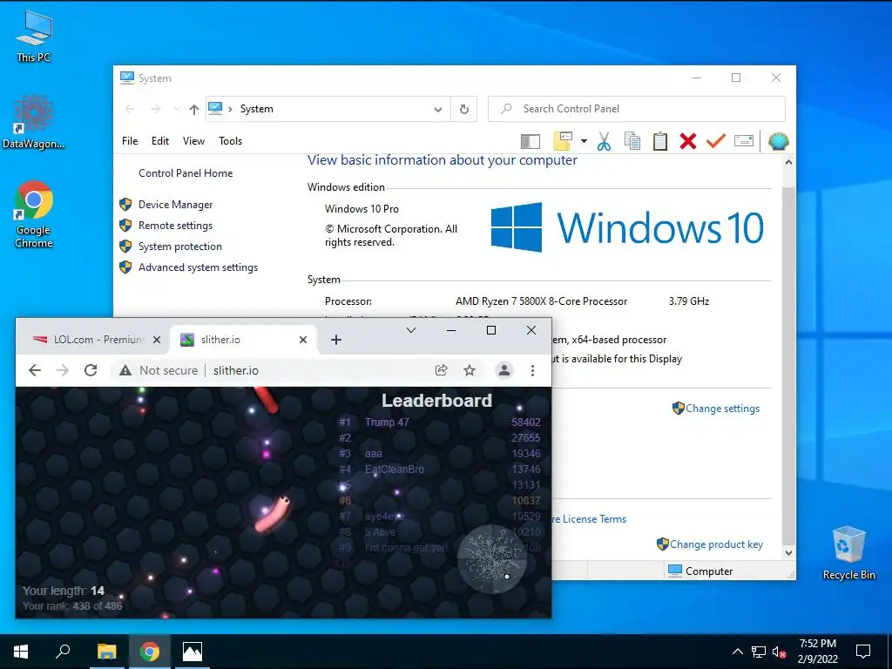Open notification center icon
The image size is (892, 669).
tap(863, 652)
